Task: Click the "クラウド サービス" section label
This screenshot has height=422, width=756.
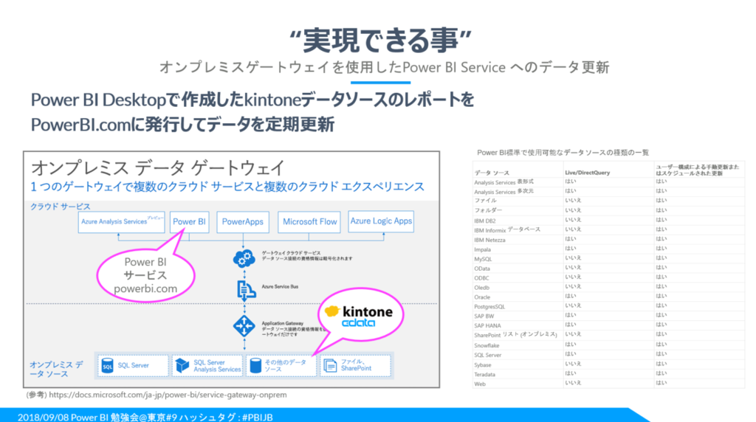Action: tap(61, 206)
